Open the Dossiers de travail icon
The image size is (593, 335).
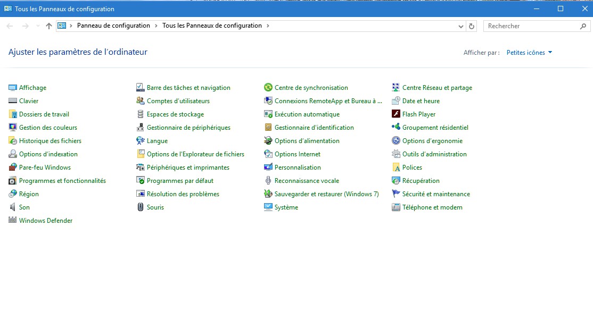click(12, 114)
